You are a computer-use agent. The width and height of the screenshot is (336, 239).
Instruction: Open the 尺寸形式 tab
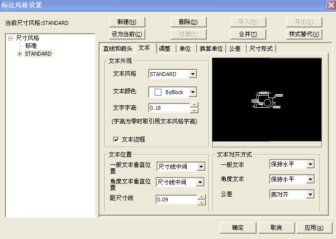coord(261,49)
